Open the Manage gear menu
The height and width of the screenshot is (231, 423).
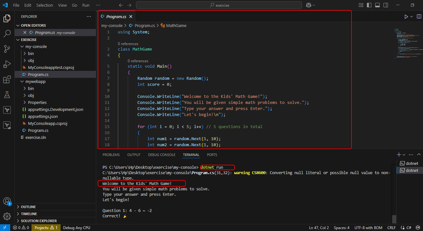click(x=7, y=216)
